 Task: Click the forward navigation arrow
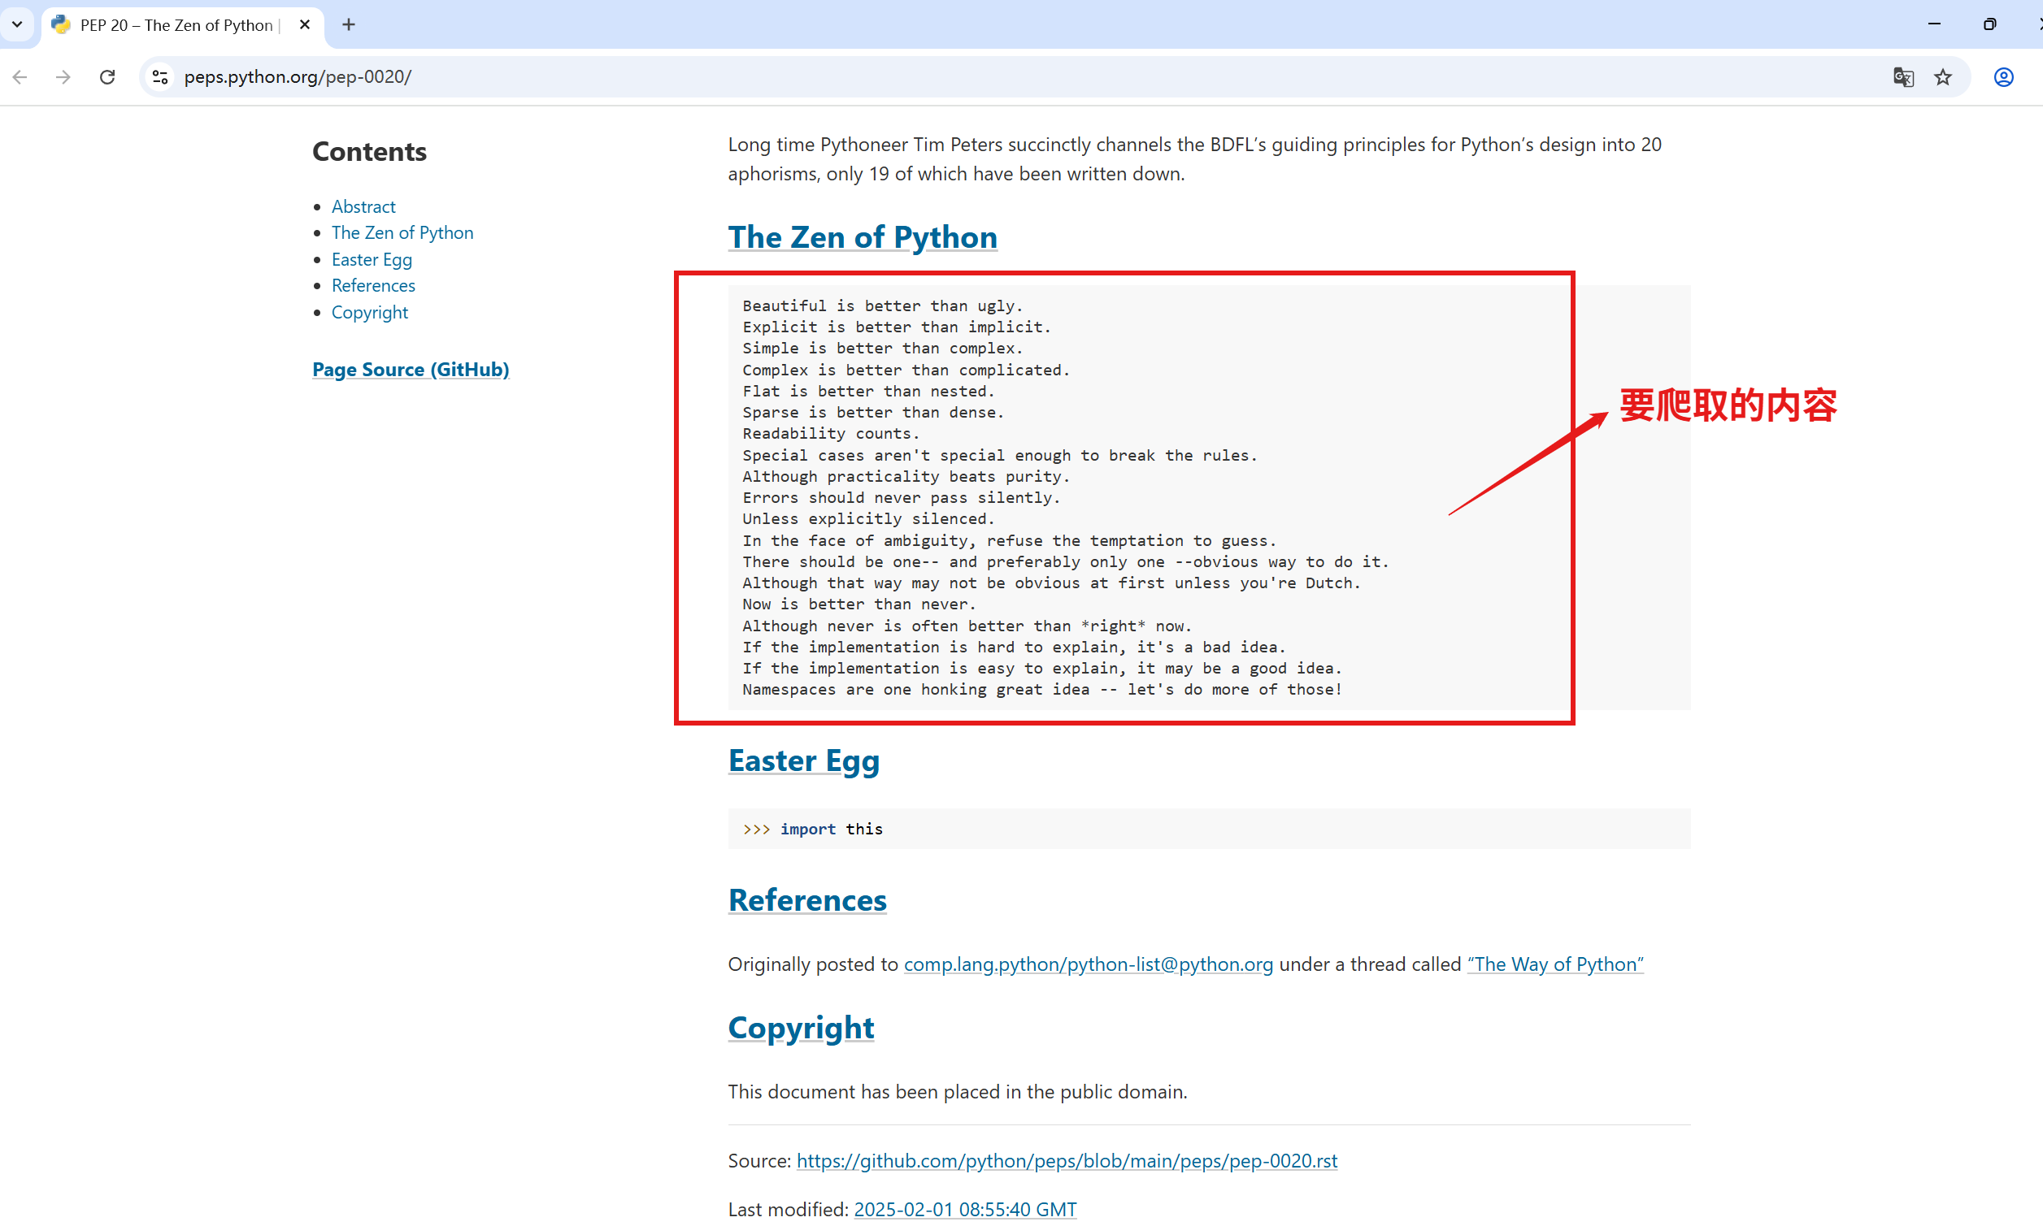63,77
